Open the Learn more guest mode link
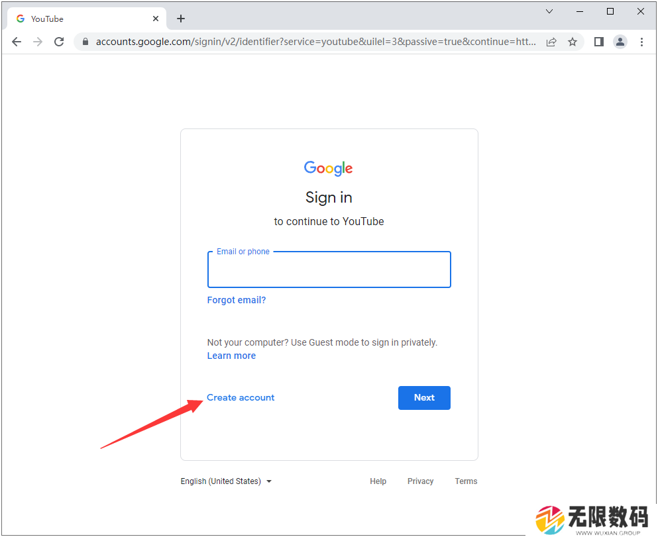Viewport: 658px width, 537px height. [231, 356]
